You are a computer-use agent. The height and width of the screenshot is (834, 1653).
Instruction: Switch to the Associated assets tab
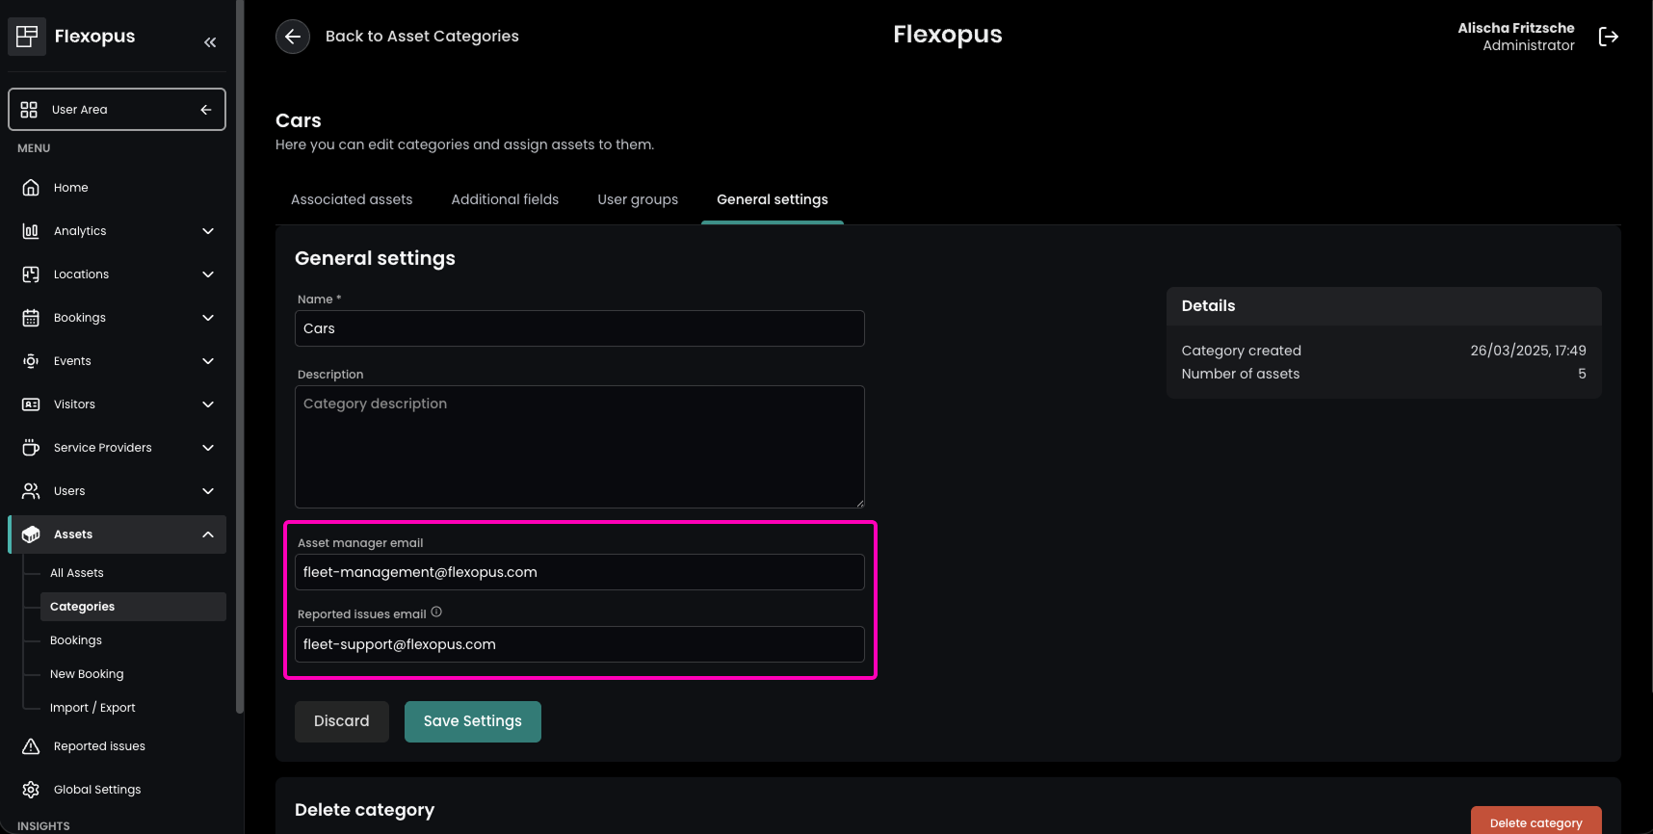[x=352, y=199]
